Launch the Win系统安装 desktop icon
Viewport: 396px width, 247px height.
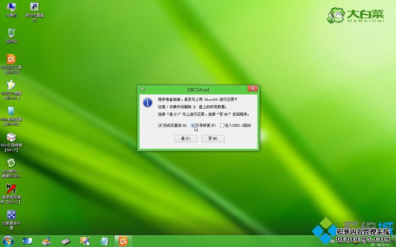click(x=12, y=116)
